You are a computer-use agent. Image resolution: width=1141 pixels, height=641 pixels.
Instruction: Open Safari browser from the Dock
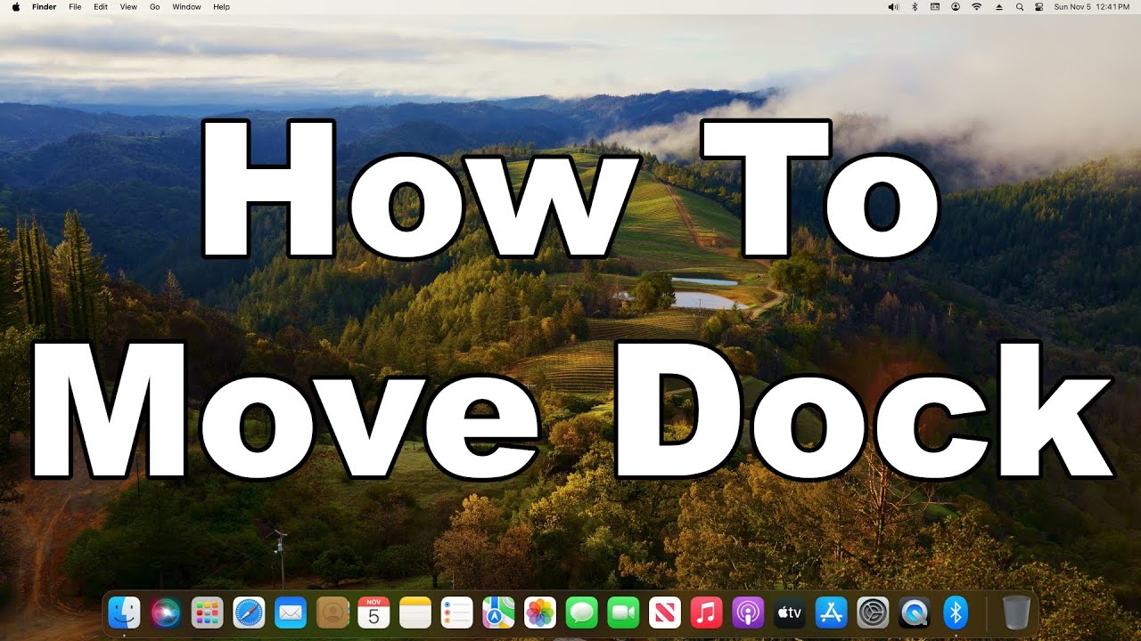click(x=249, y=613)
